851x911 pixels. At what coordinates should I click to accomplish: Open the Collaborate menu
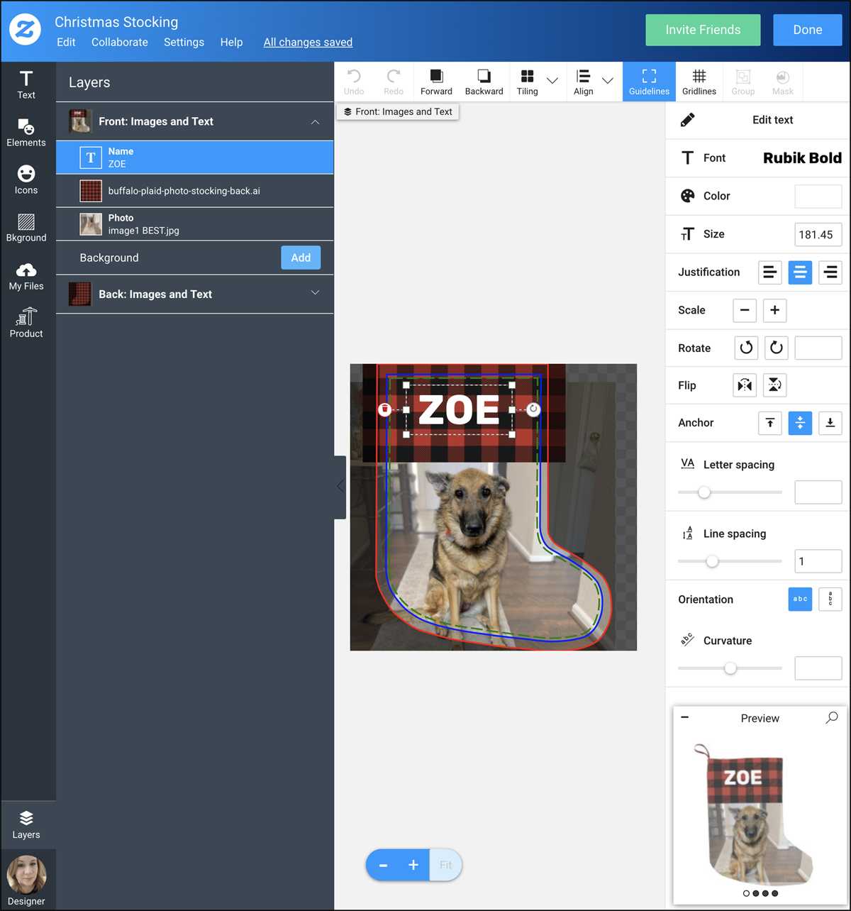coord(120,43)
